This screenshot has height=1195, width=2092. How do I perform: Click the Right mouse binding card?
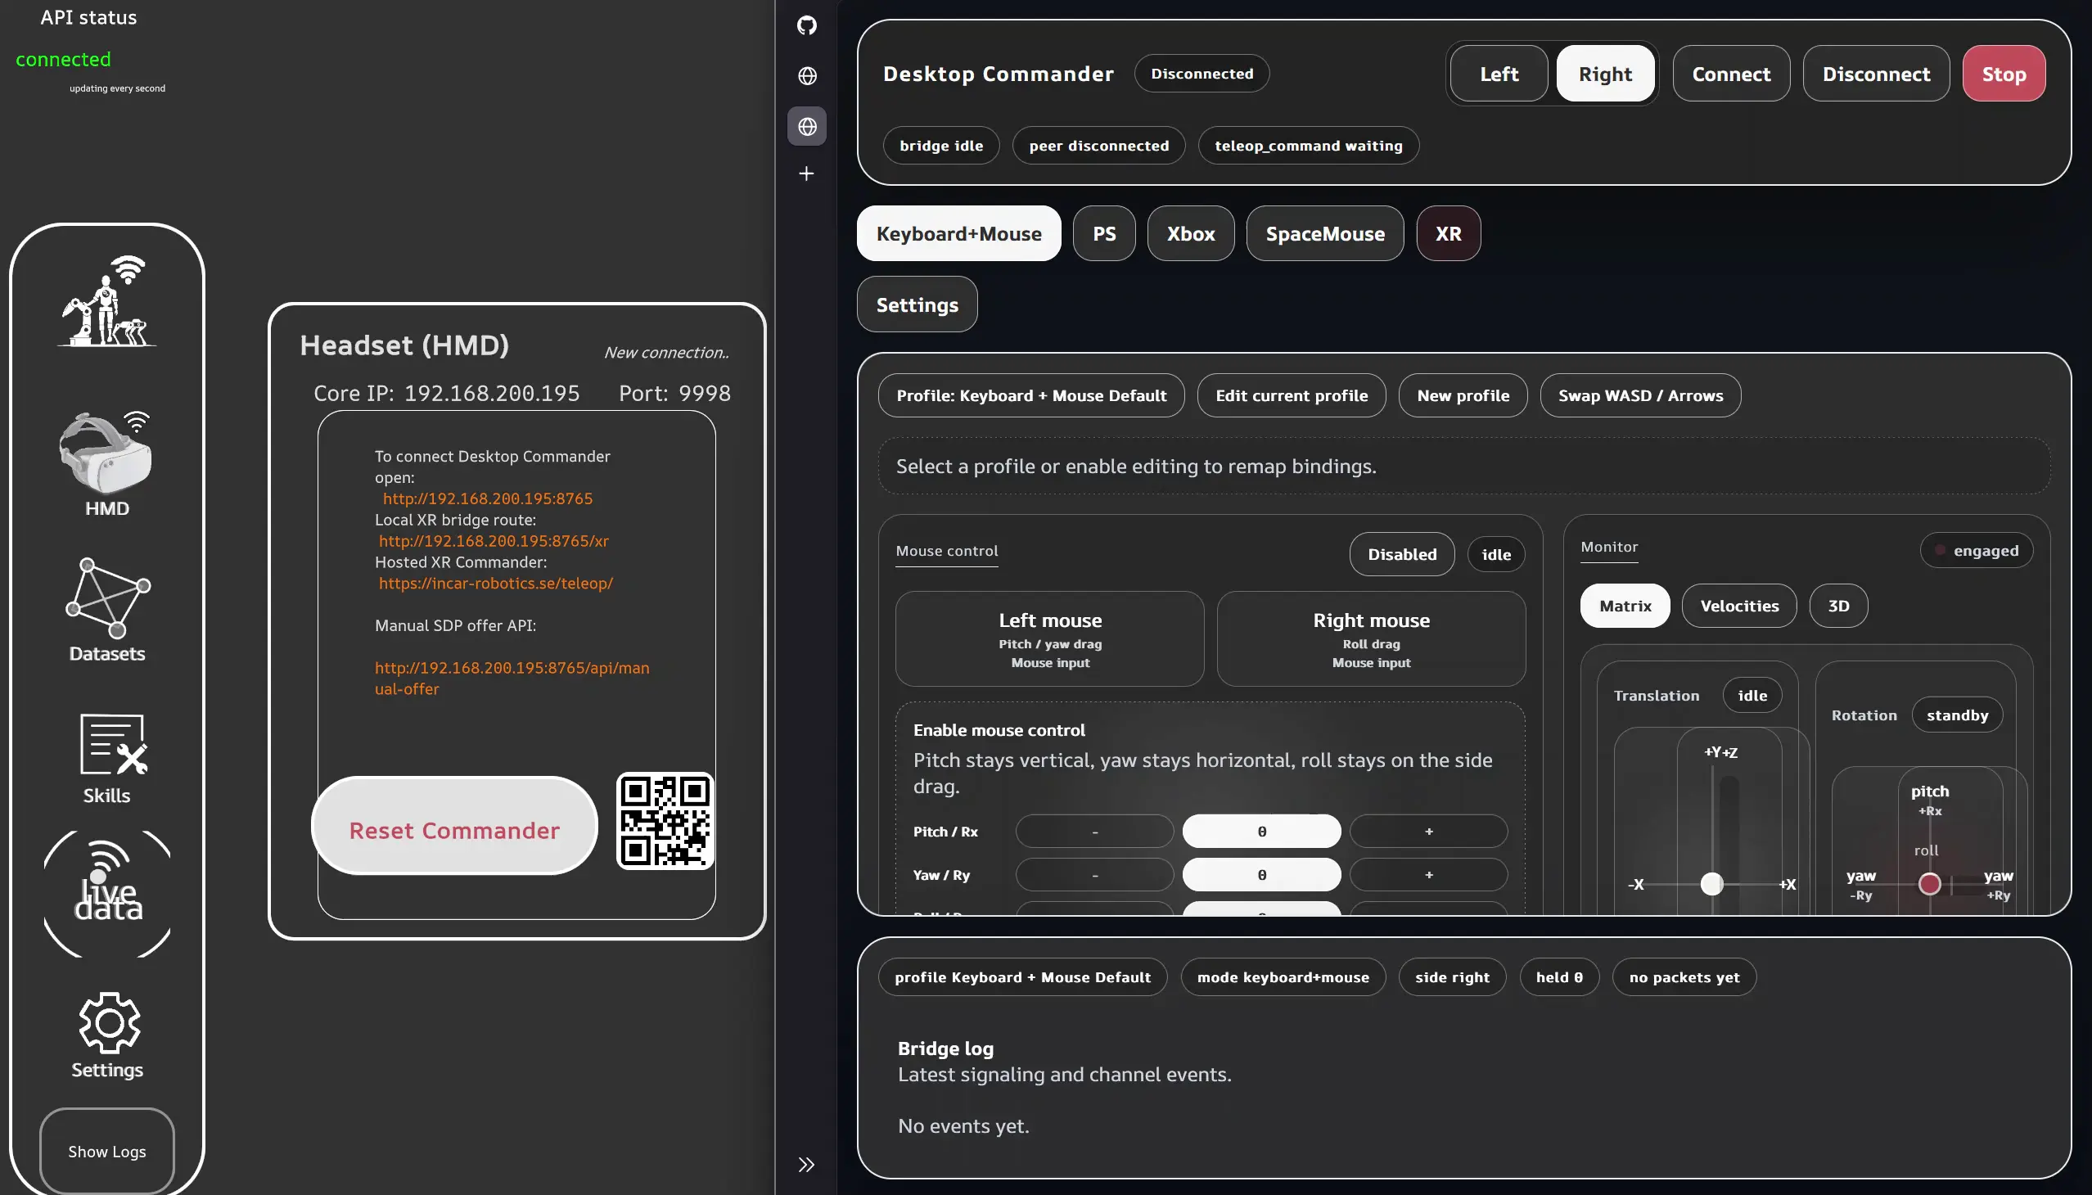pos(1371,638)
